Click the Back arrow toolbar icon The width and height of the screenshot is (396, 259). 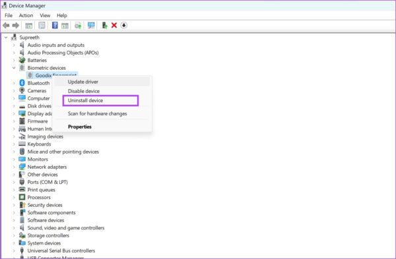(x=6, y=25)
